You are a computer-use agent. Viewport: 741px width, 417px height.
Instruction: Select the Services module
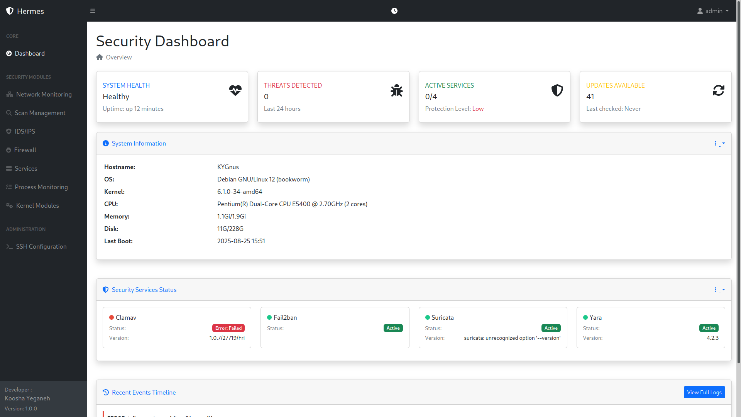click(26, 168)
